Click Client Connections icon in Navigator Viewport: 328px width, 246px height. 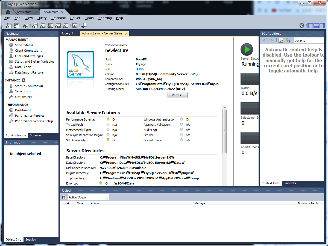point(11,51)
